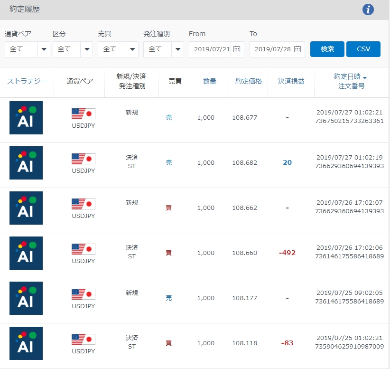Click AI strategy icon for profit 20 row
The width and height of the screenshot is (390, 369).
point(26,163)
